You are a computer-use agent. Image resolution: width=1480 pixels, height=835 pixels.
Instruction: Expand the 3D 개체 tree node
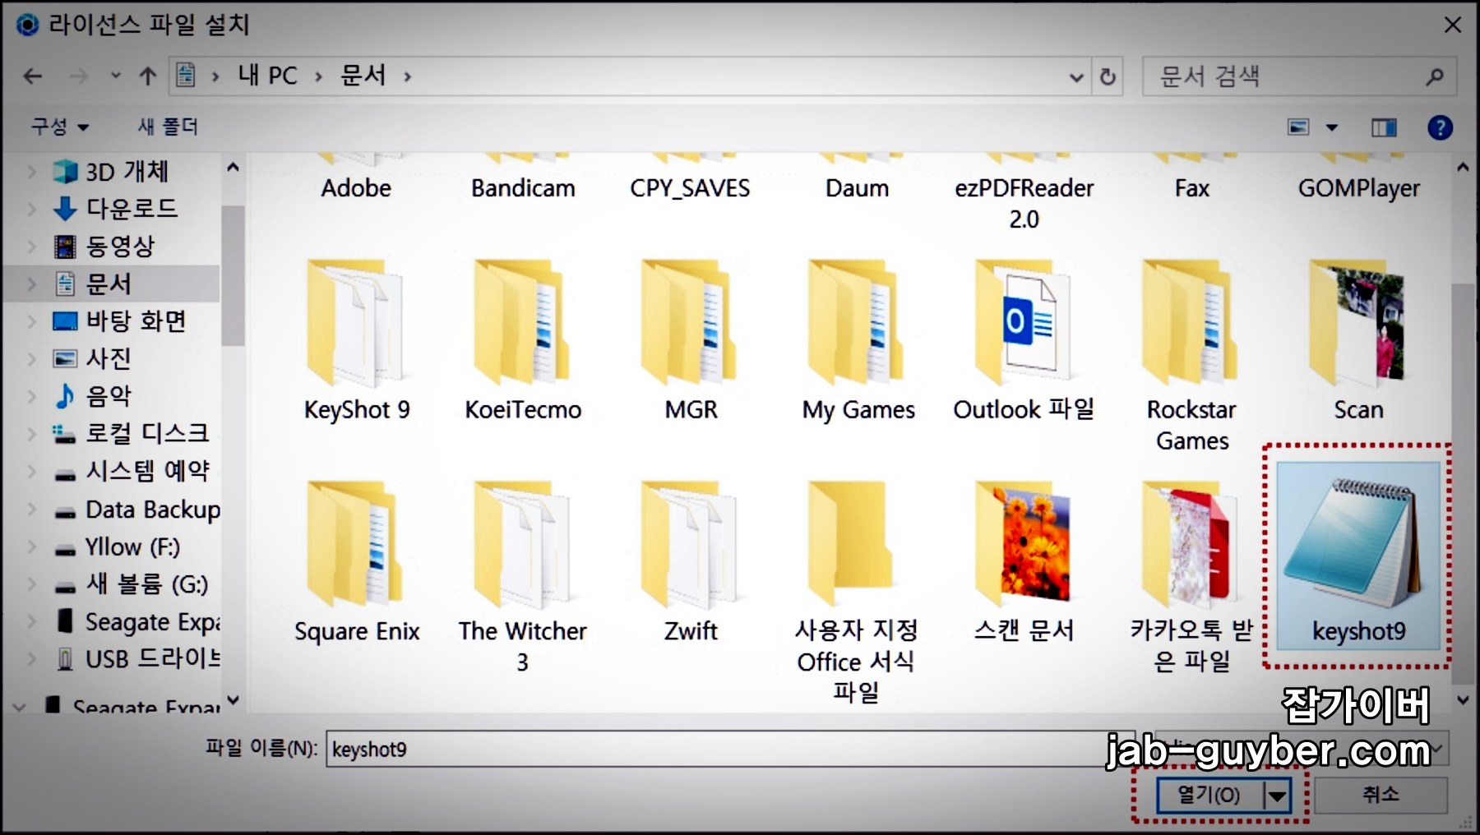tap(32, 171)
